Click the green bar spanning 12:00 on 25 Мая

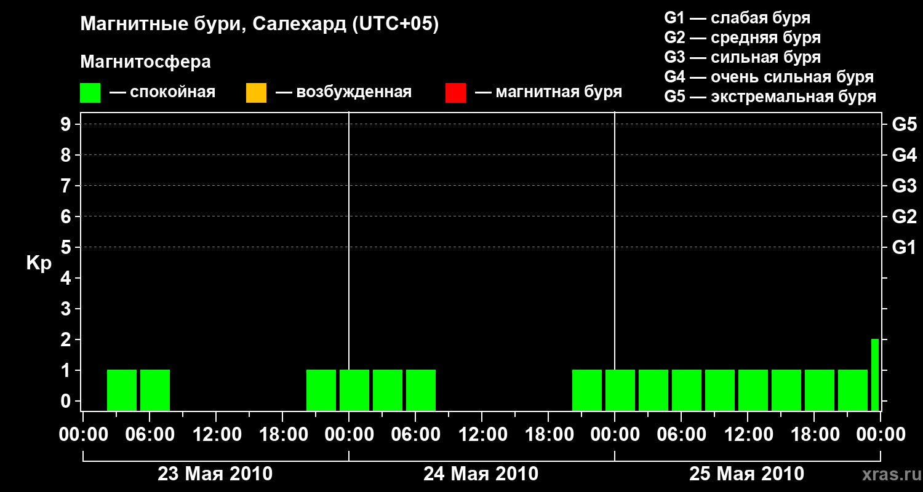click(x=753, y=390)
